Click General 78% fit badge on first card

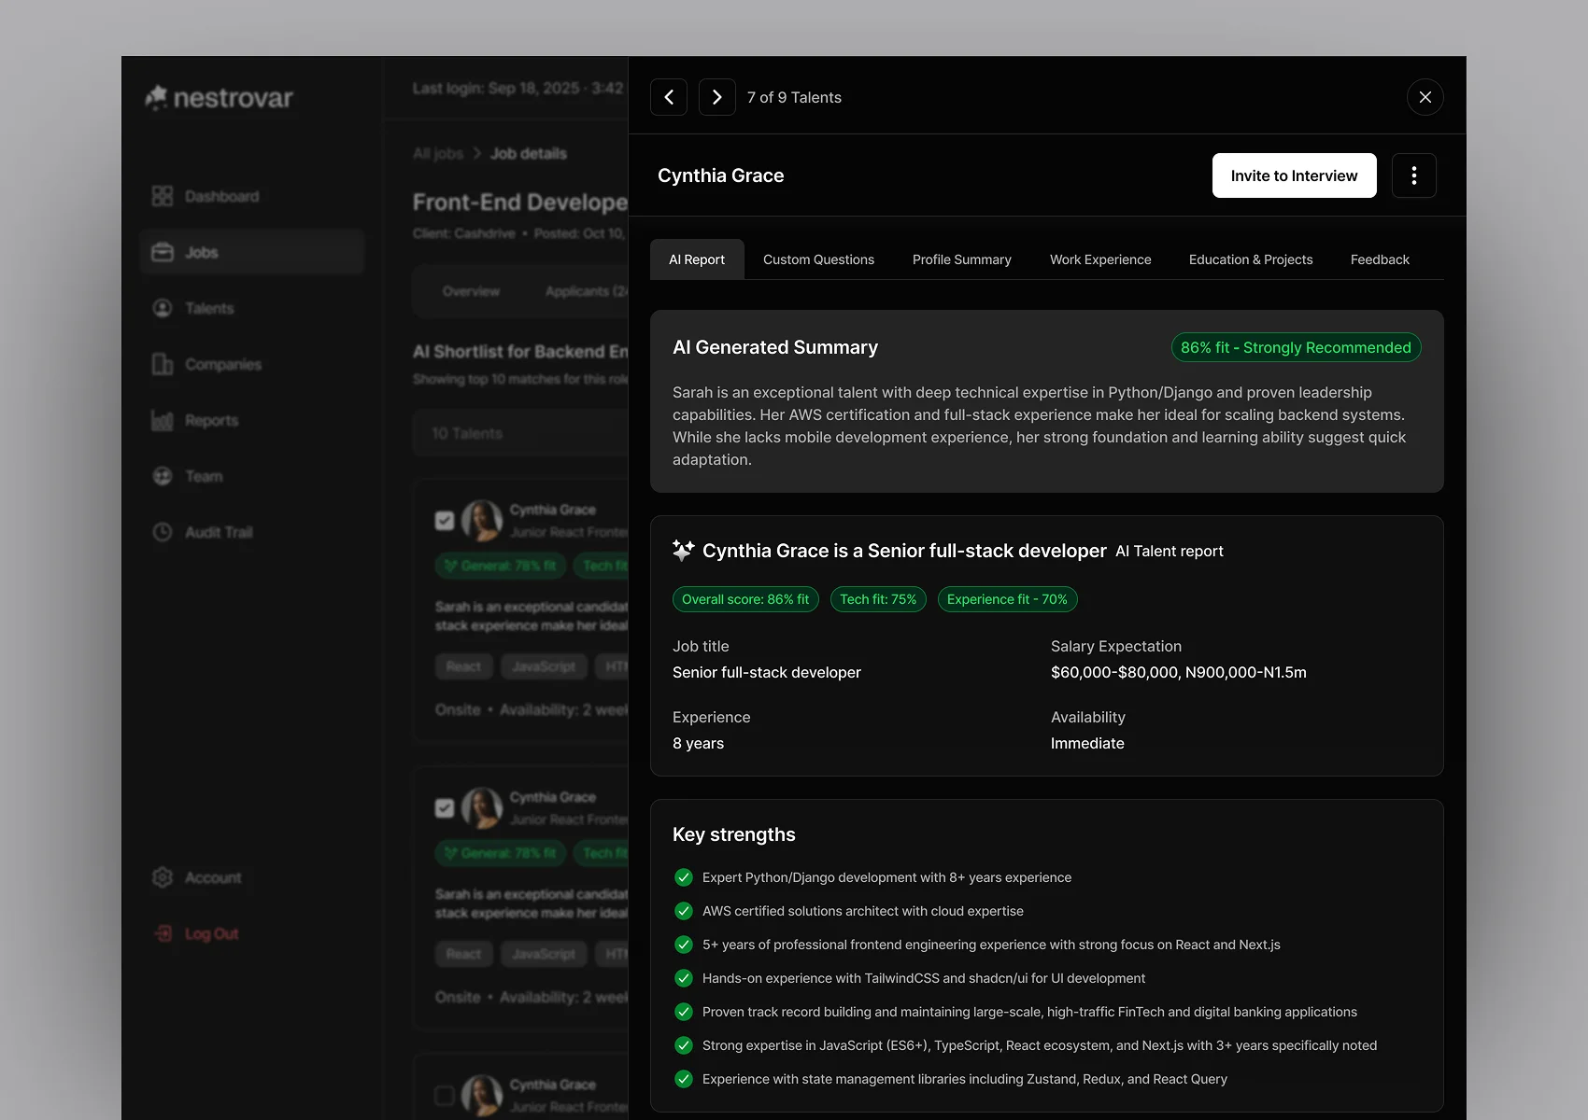point(501,566)
